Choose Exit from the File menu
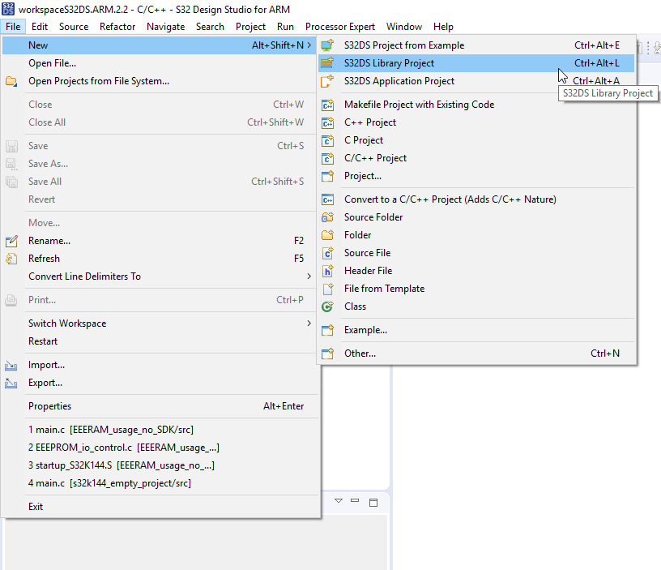This screenshot has width=661, height=570. tap(160, 507)
